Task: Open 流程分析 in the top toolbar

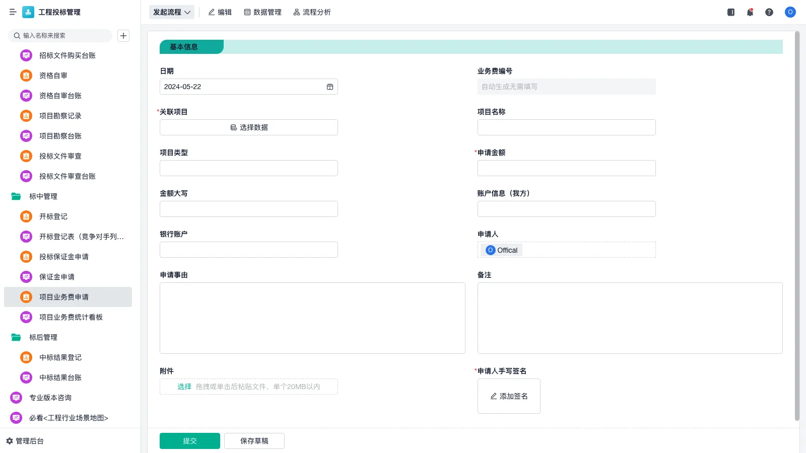Action: coord(312,12)
